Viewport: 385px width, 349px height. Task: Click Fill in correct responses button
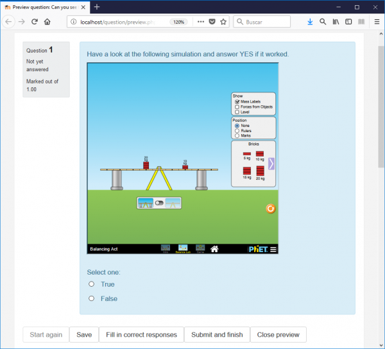pos(141,335)
